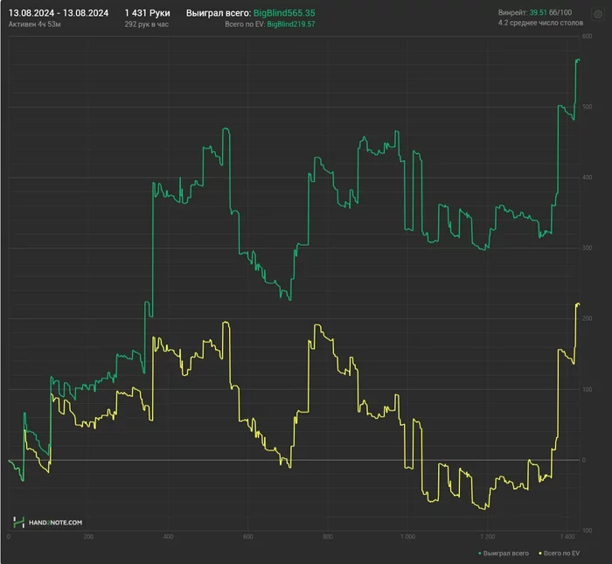Click the x-axis label 200

coord(88,537)
